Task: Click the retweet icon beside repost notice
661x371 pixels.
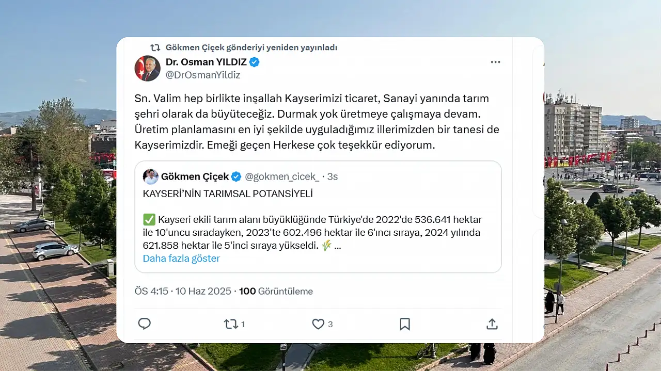Action: pyautogui.click(x=155, y=47)
